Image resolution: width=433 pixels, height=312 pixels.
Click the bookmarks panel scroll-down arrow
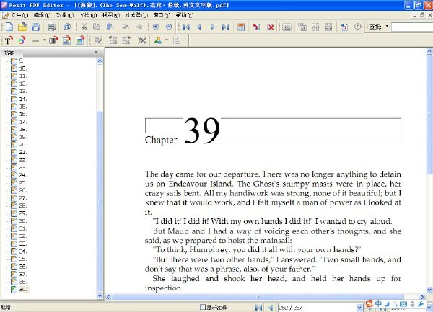[100, 295]
